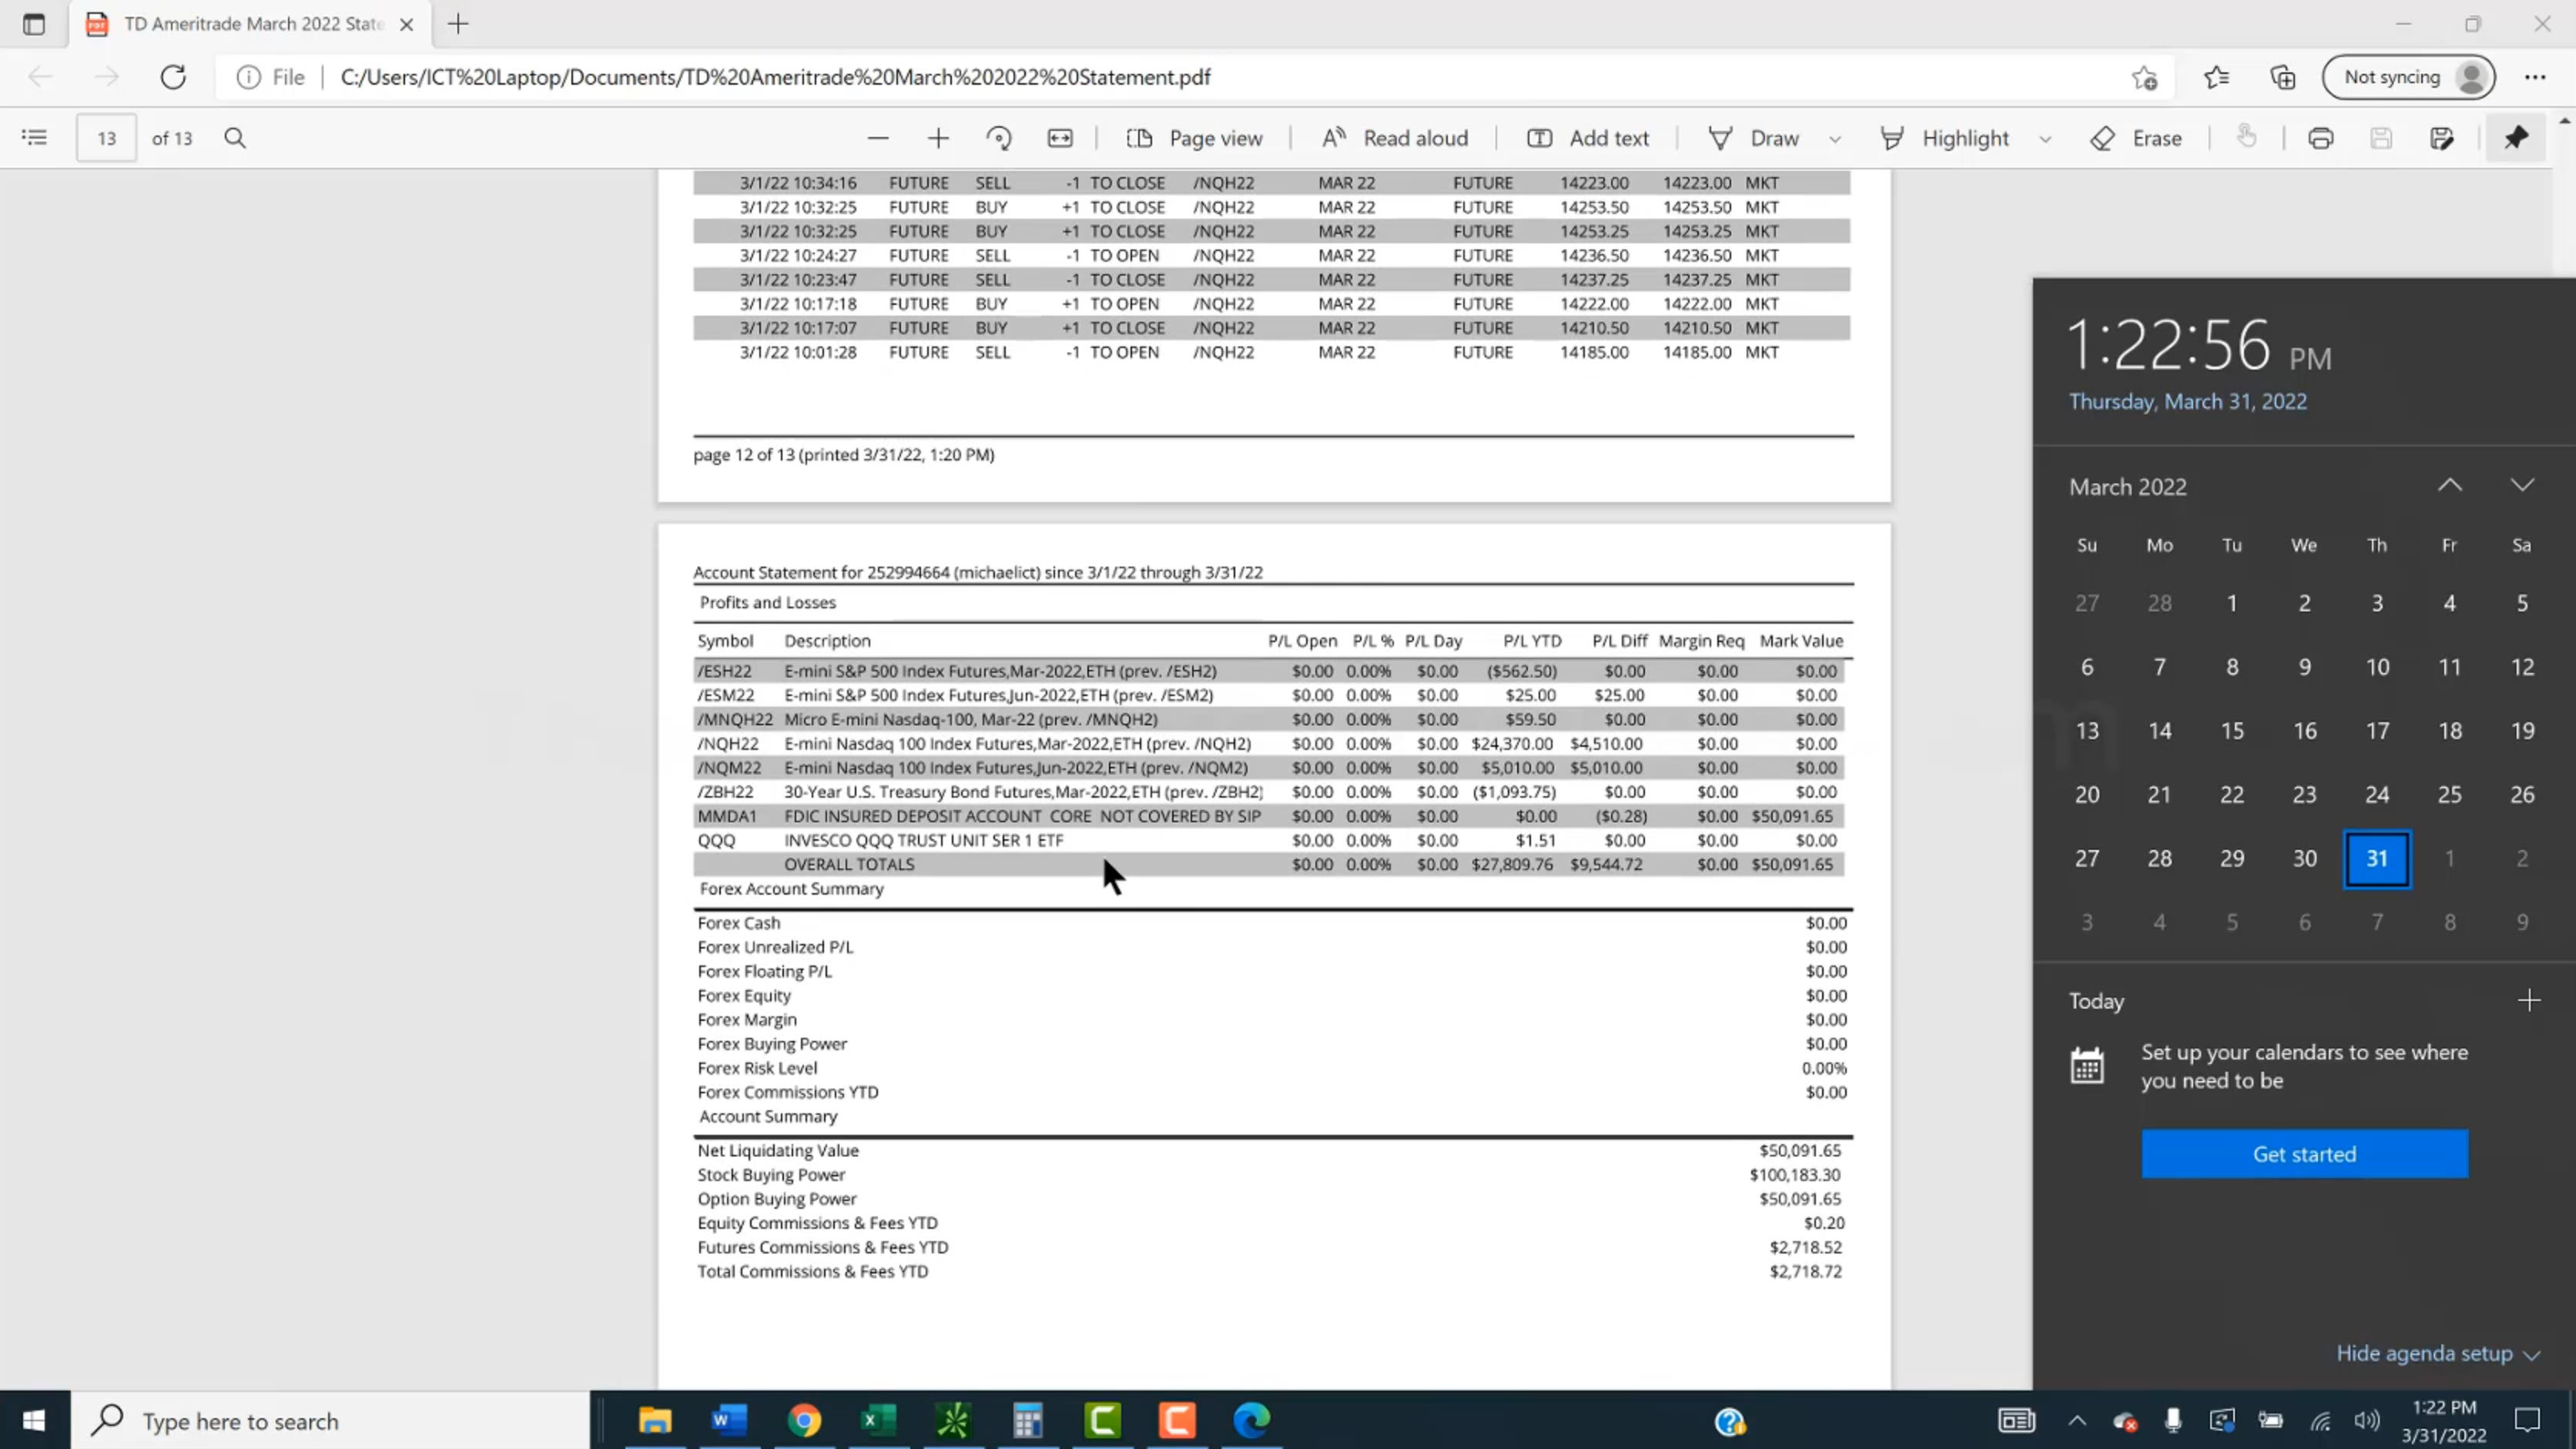Open the green Camtasia taskbar icon
Viewport: 2576px width, 1449px height.
[1102, 1420]
